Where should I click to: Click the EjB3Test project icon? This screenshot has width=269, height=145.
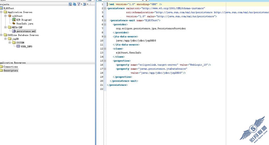tap(1, 8)
